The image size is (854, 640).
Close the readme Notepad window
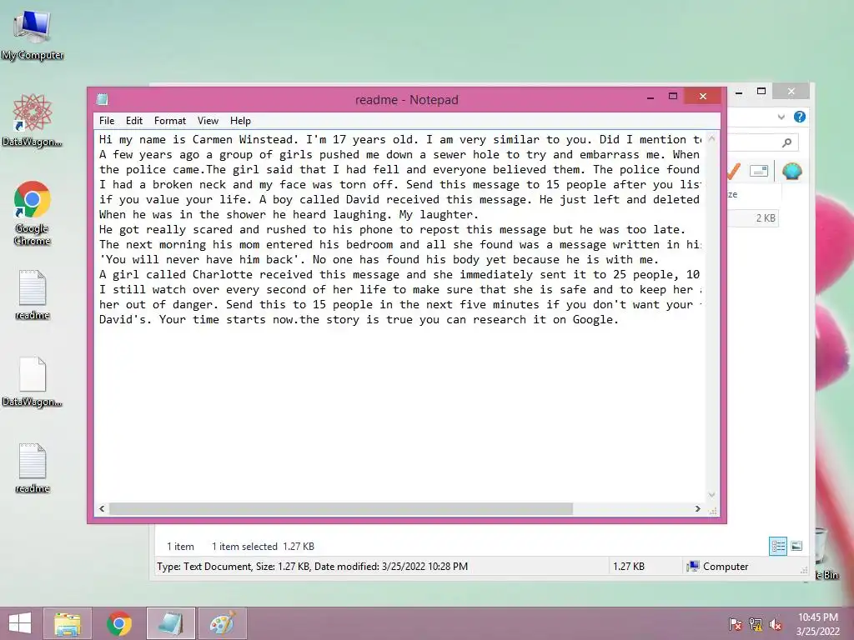(x=703, y=97)
